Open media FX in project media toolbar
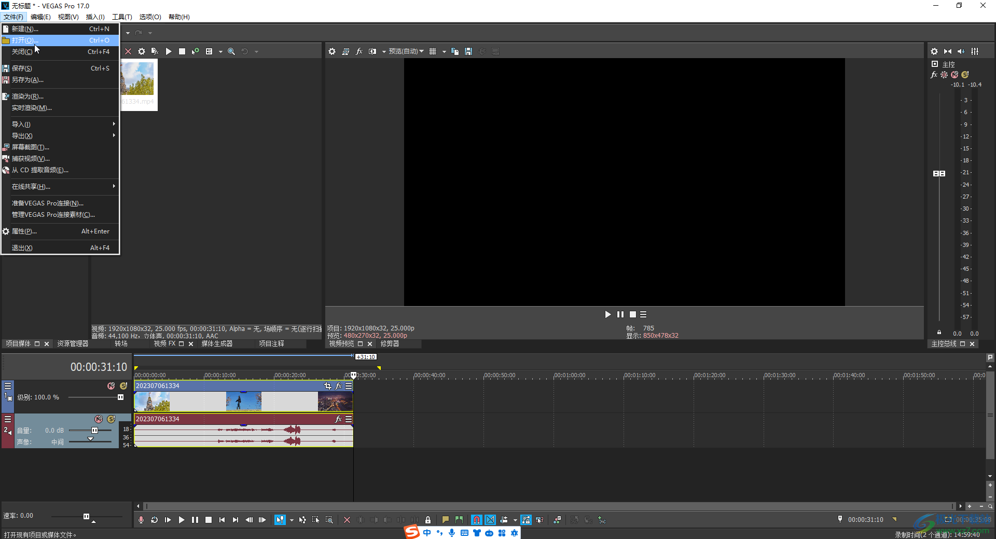Image resolution: width=996 pixels, height=539 pixels. (x=155, y=51)
